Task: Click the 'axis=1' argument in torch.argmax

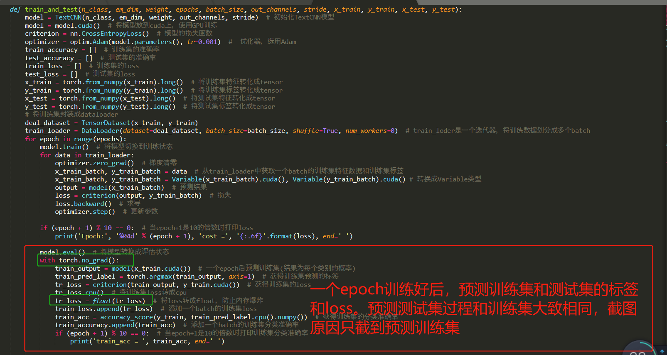Action: click(240, 277)
